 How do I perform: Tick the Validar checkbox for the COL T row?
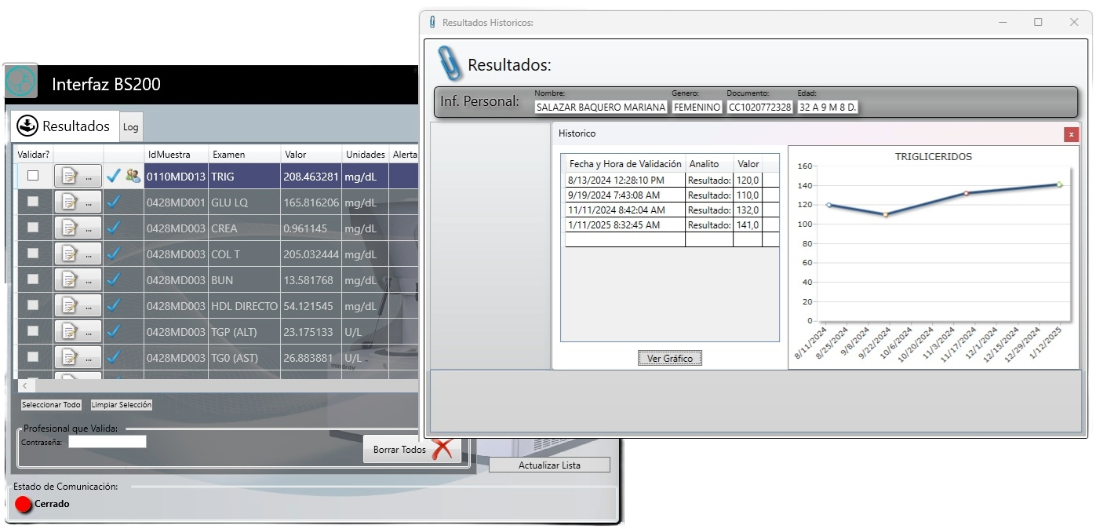(33, 254)
